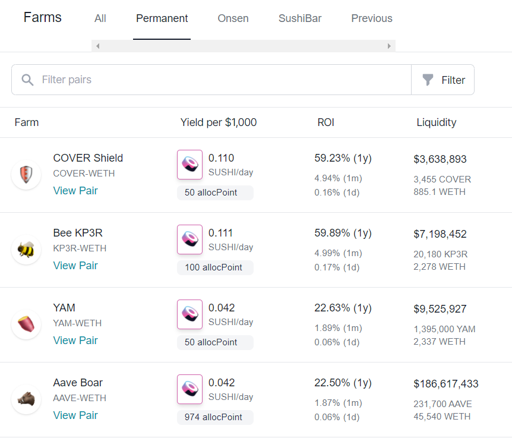Show the Previous farms tab
512x438 pixels.
point(372,18)
